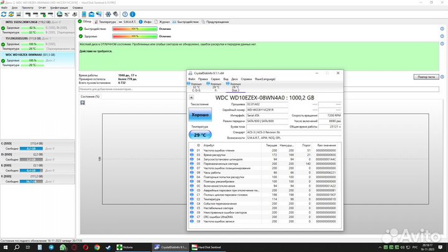This screenshot has height=252, width=448.
Task: Open the notification center icon in taskbar
Action: [441, 247]
